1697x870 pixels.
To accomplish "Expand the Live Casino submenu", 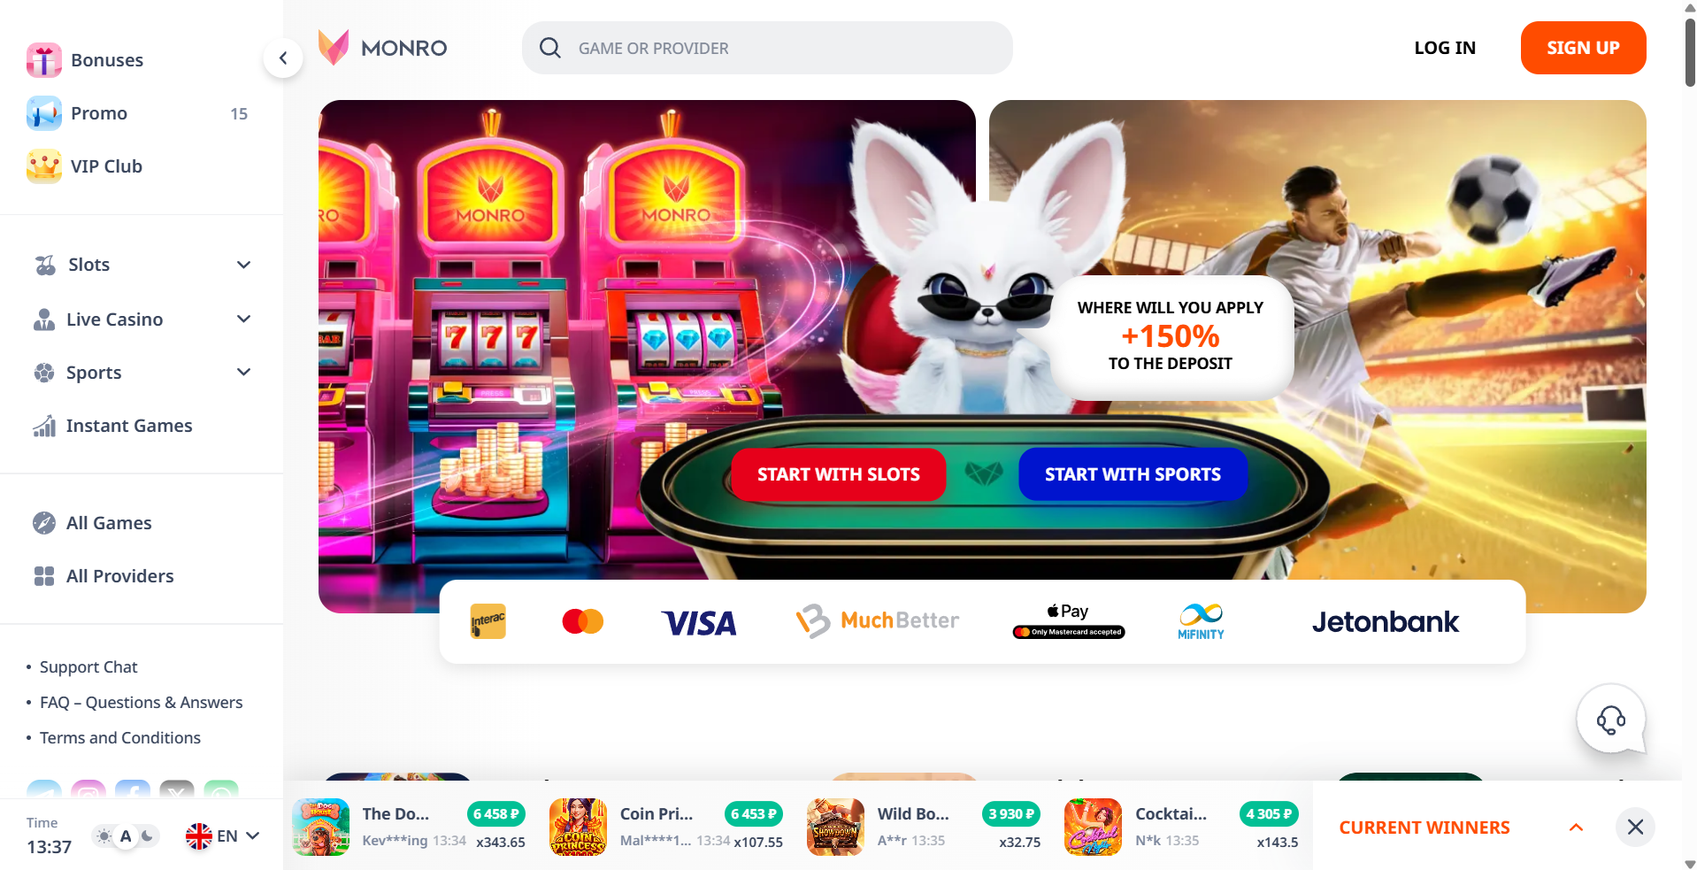I will [244, 319].
